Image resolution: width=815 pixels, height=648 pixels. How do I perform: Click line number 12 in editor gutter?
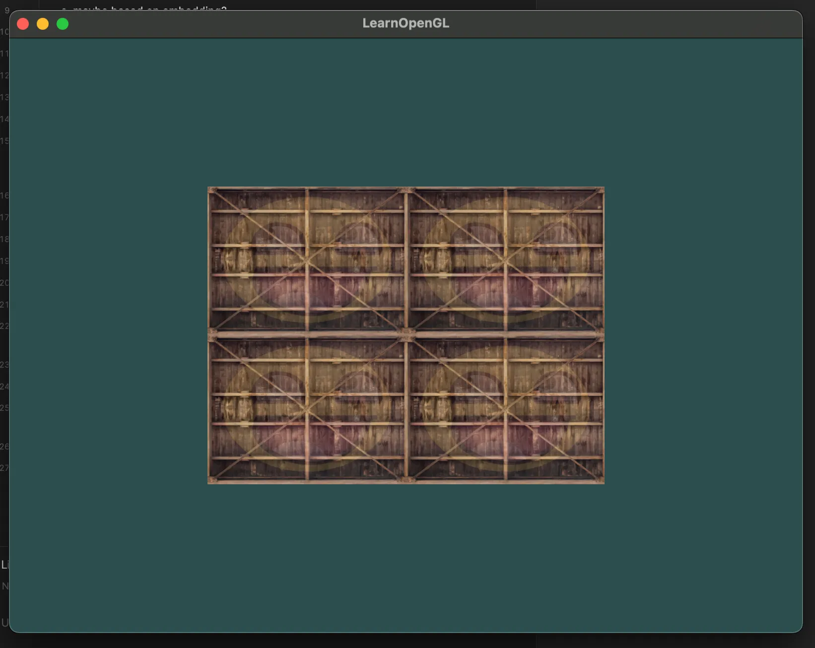point(4,75)
